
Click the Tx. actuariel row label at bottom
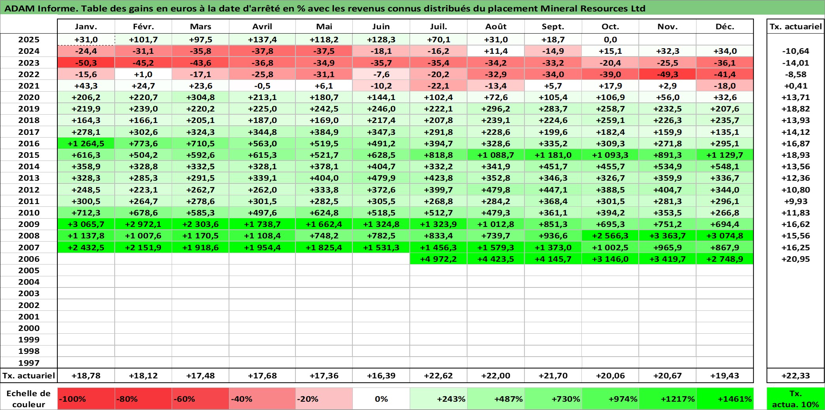tap(29, 376)
